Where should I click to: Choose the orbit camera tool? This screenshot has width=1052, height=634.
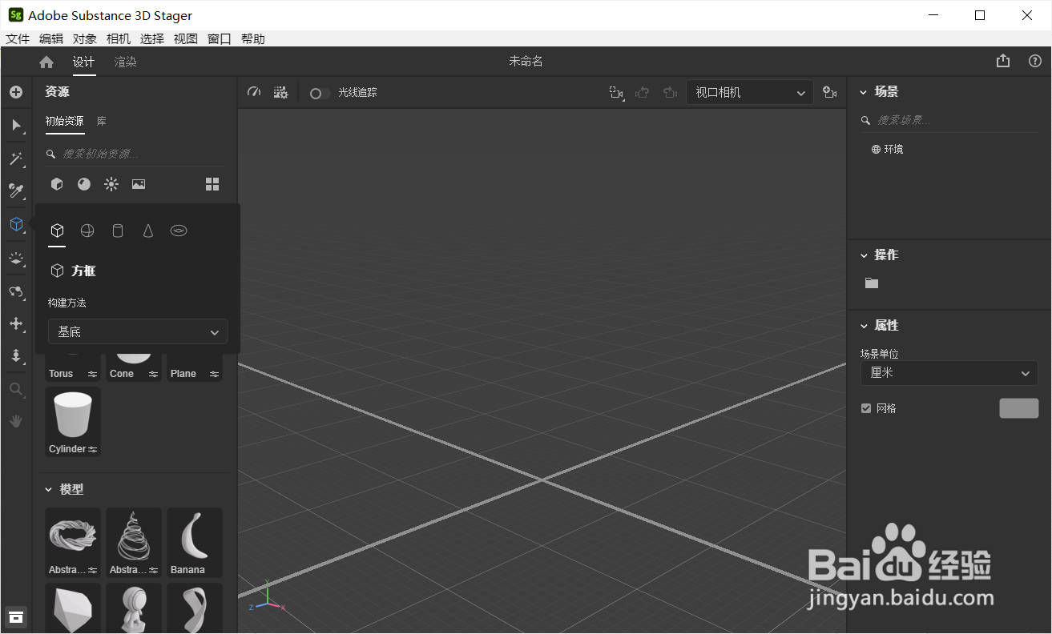(16, 291)
